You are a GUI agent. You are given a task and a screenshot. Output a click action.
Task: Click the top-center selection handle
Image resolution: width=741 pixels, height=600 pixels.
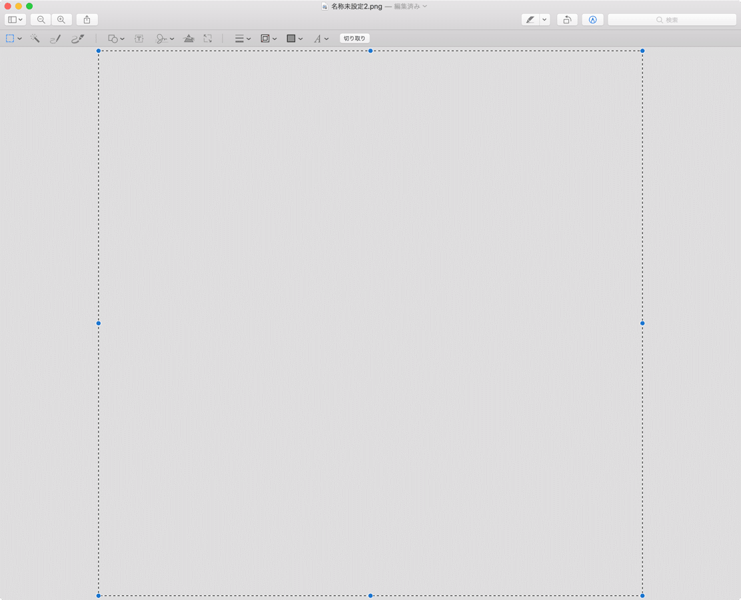pyautogui.click(x=370, y=51)
